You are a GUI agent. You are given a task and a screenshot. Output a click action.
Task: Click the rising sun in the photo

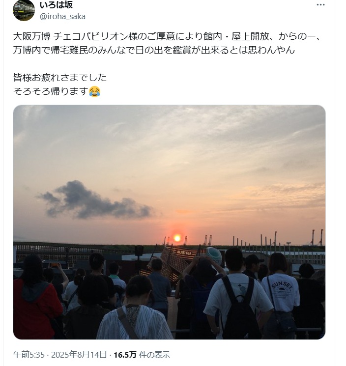[177, 238]
